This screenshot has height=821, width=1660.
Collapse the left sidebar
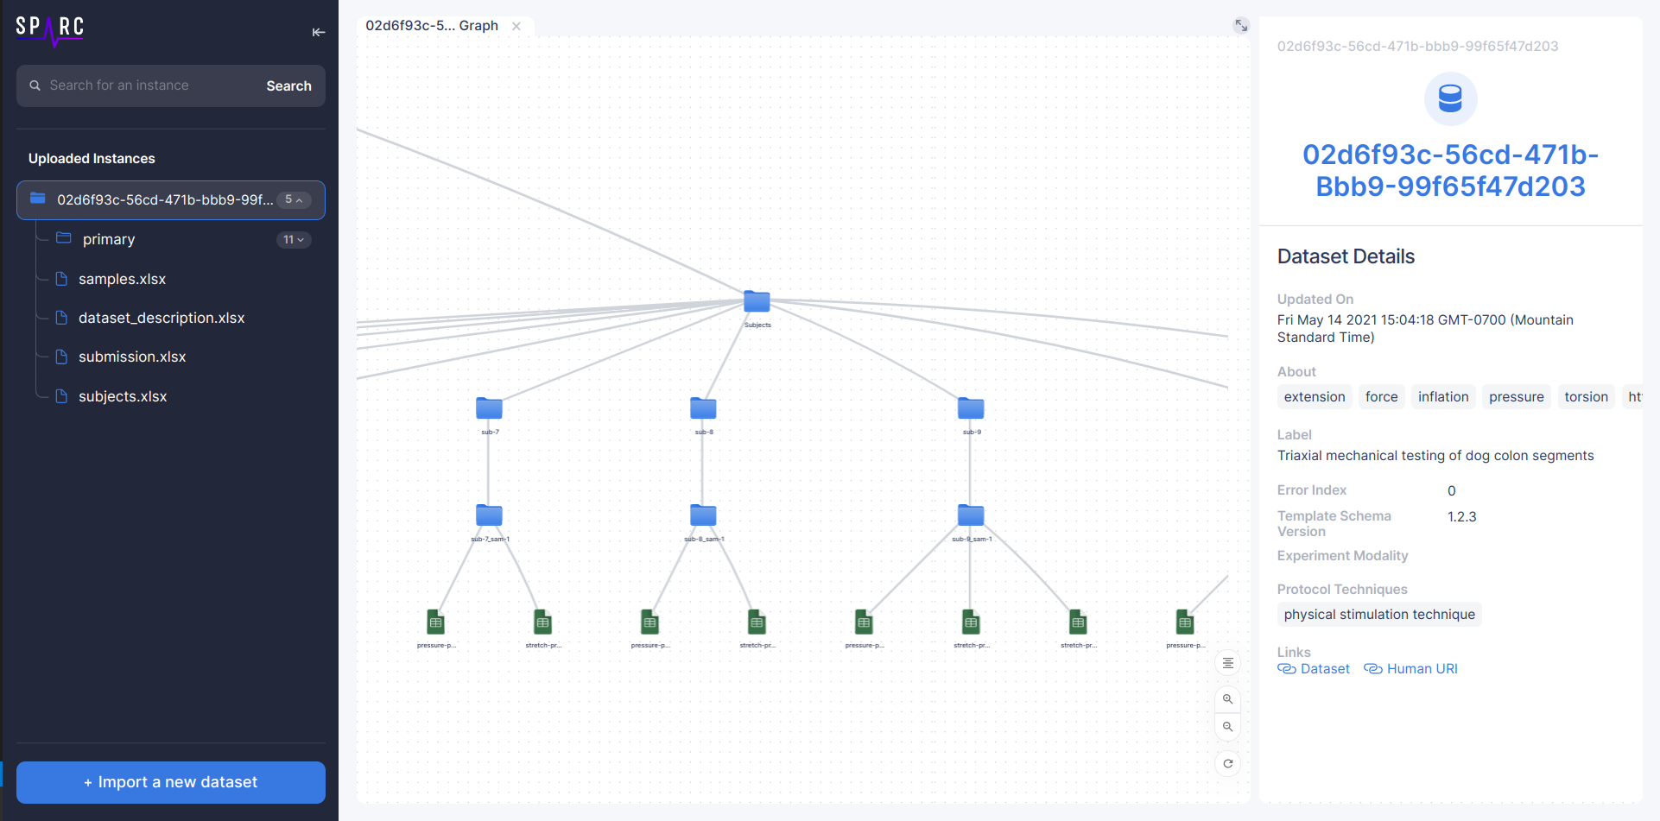[x=319, y=32]
